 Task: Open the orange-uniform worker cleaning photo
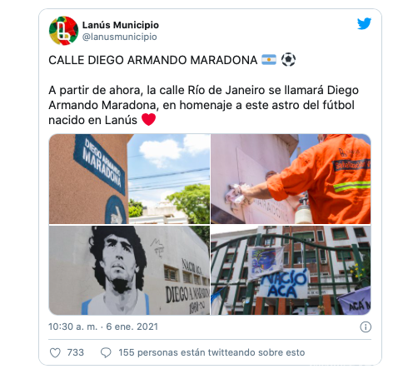tap(291, 179)
